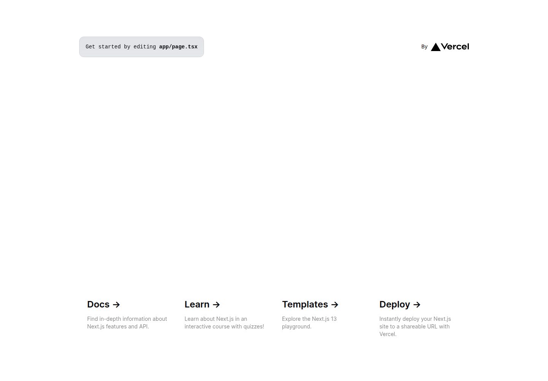Click the arrow next to Templates

tap(335, 305)
